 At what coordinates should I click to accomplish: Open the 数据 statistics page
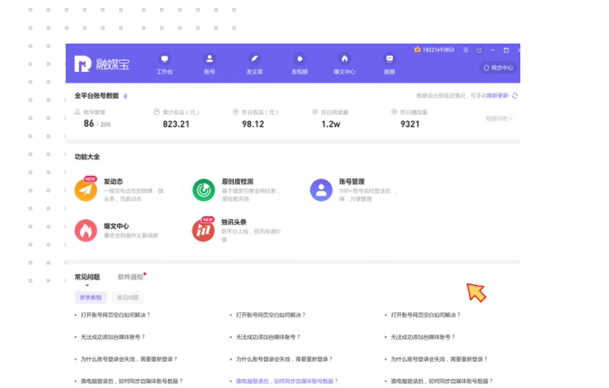click(389, 64)
